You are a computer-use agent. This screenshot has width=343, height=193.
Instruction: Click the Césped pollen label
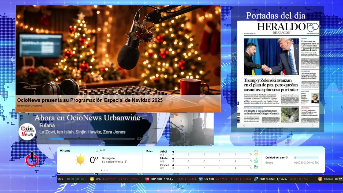pos(165,165)
